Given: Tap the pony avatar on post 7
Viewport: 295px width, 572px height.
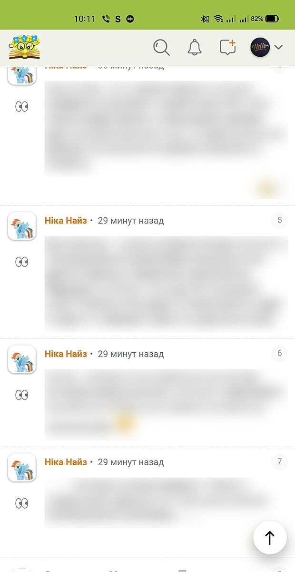Looking at the screenshot, I should 22,467.
